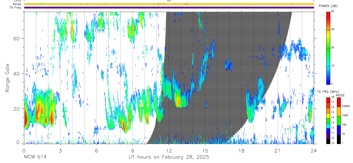Click the 100 label in NOISE legend
Screen dimensions: 353x163
pos(344,124)
